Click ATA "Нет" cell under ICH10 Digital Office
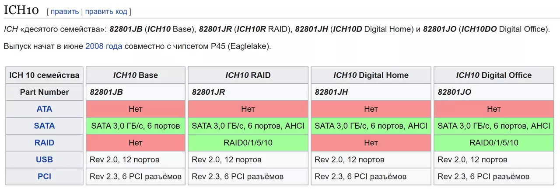The image size is (560, 192). (x=494, y=109)
